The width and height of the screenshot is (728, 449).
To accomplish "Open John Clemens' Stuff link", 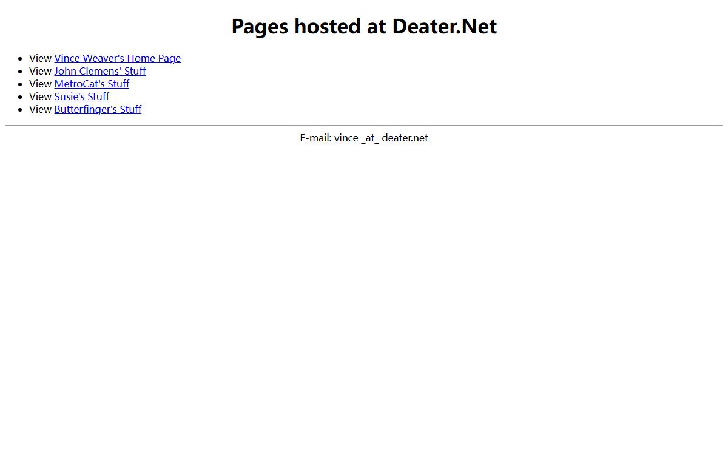I will (100, 71).
